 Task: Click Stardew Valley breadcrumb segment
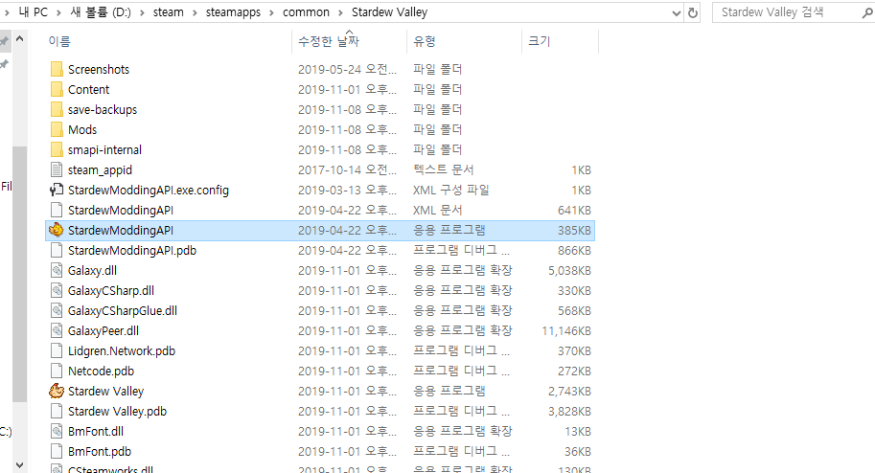[389, 12]
